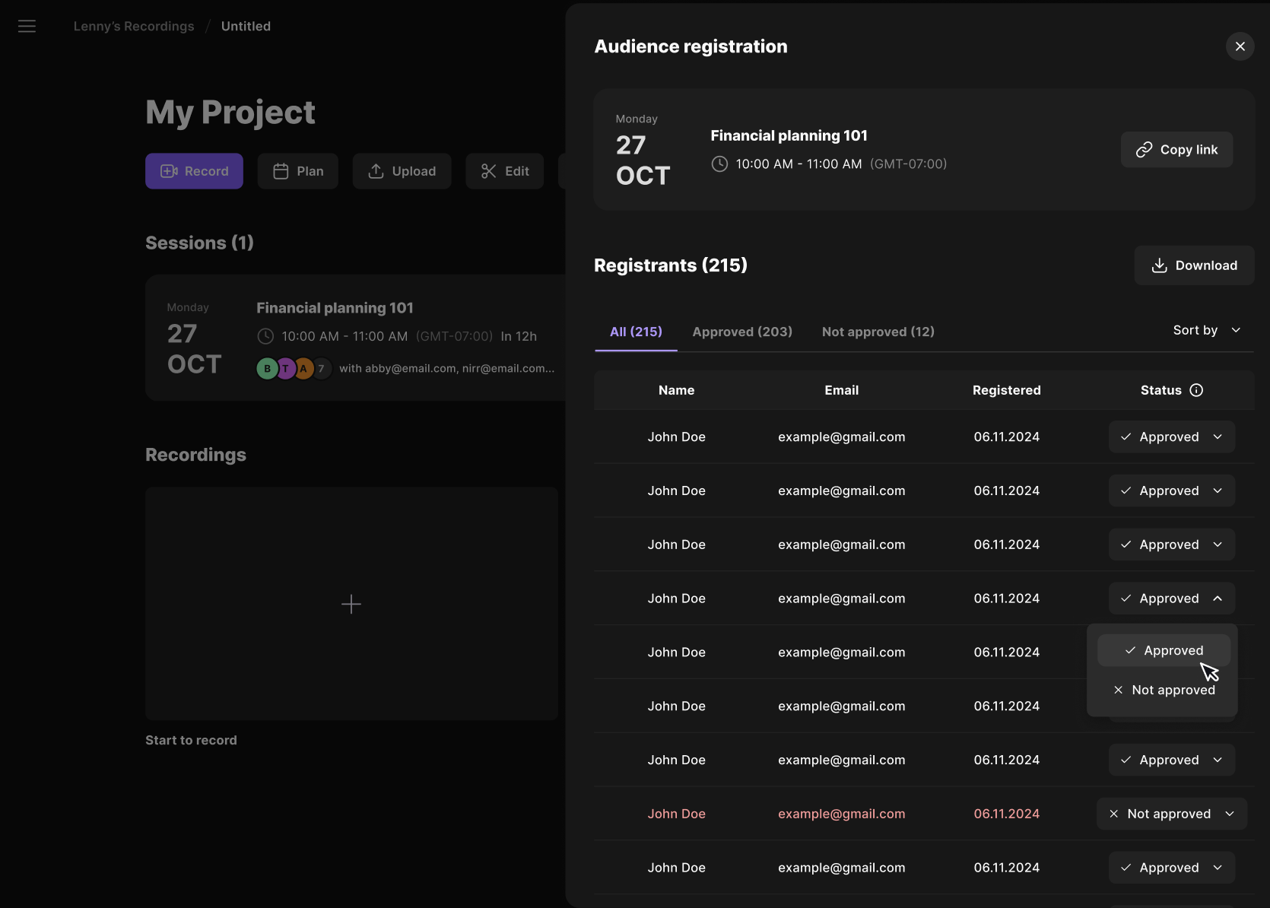Viewport: 1270px width, 908px height.
Task: Open the hamburger menu icon
Action: (27, 27)
